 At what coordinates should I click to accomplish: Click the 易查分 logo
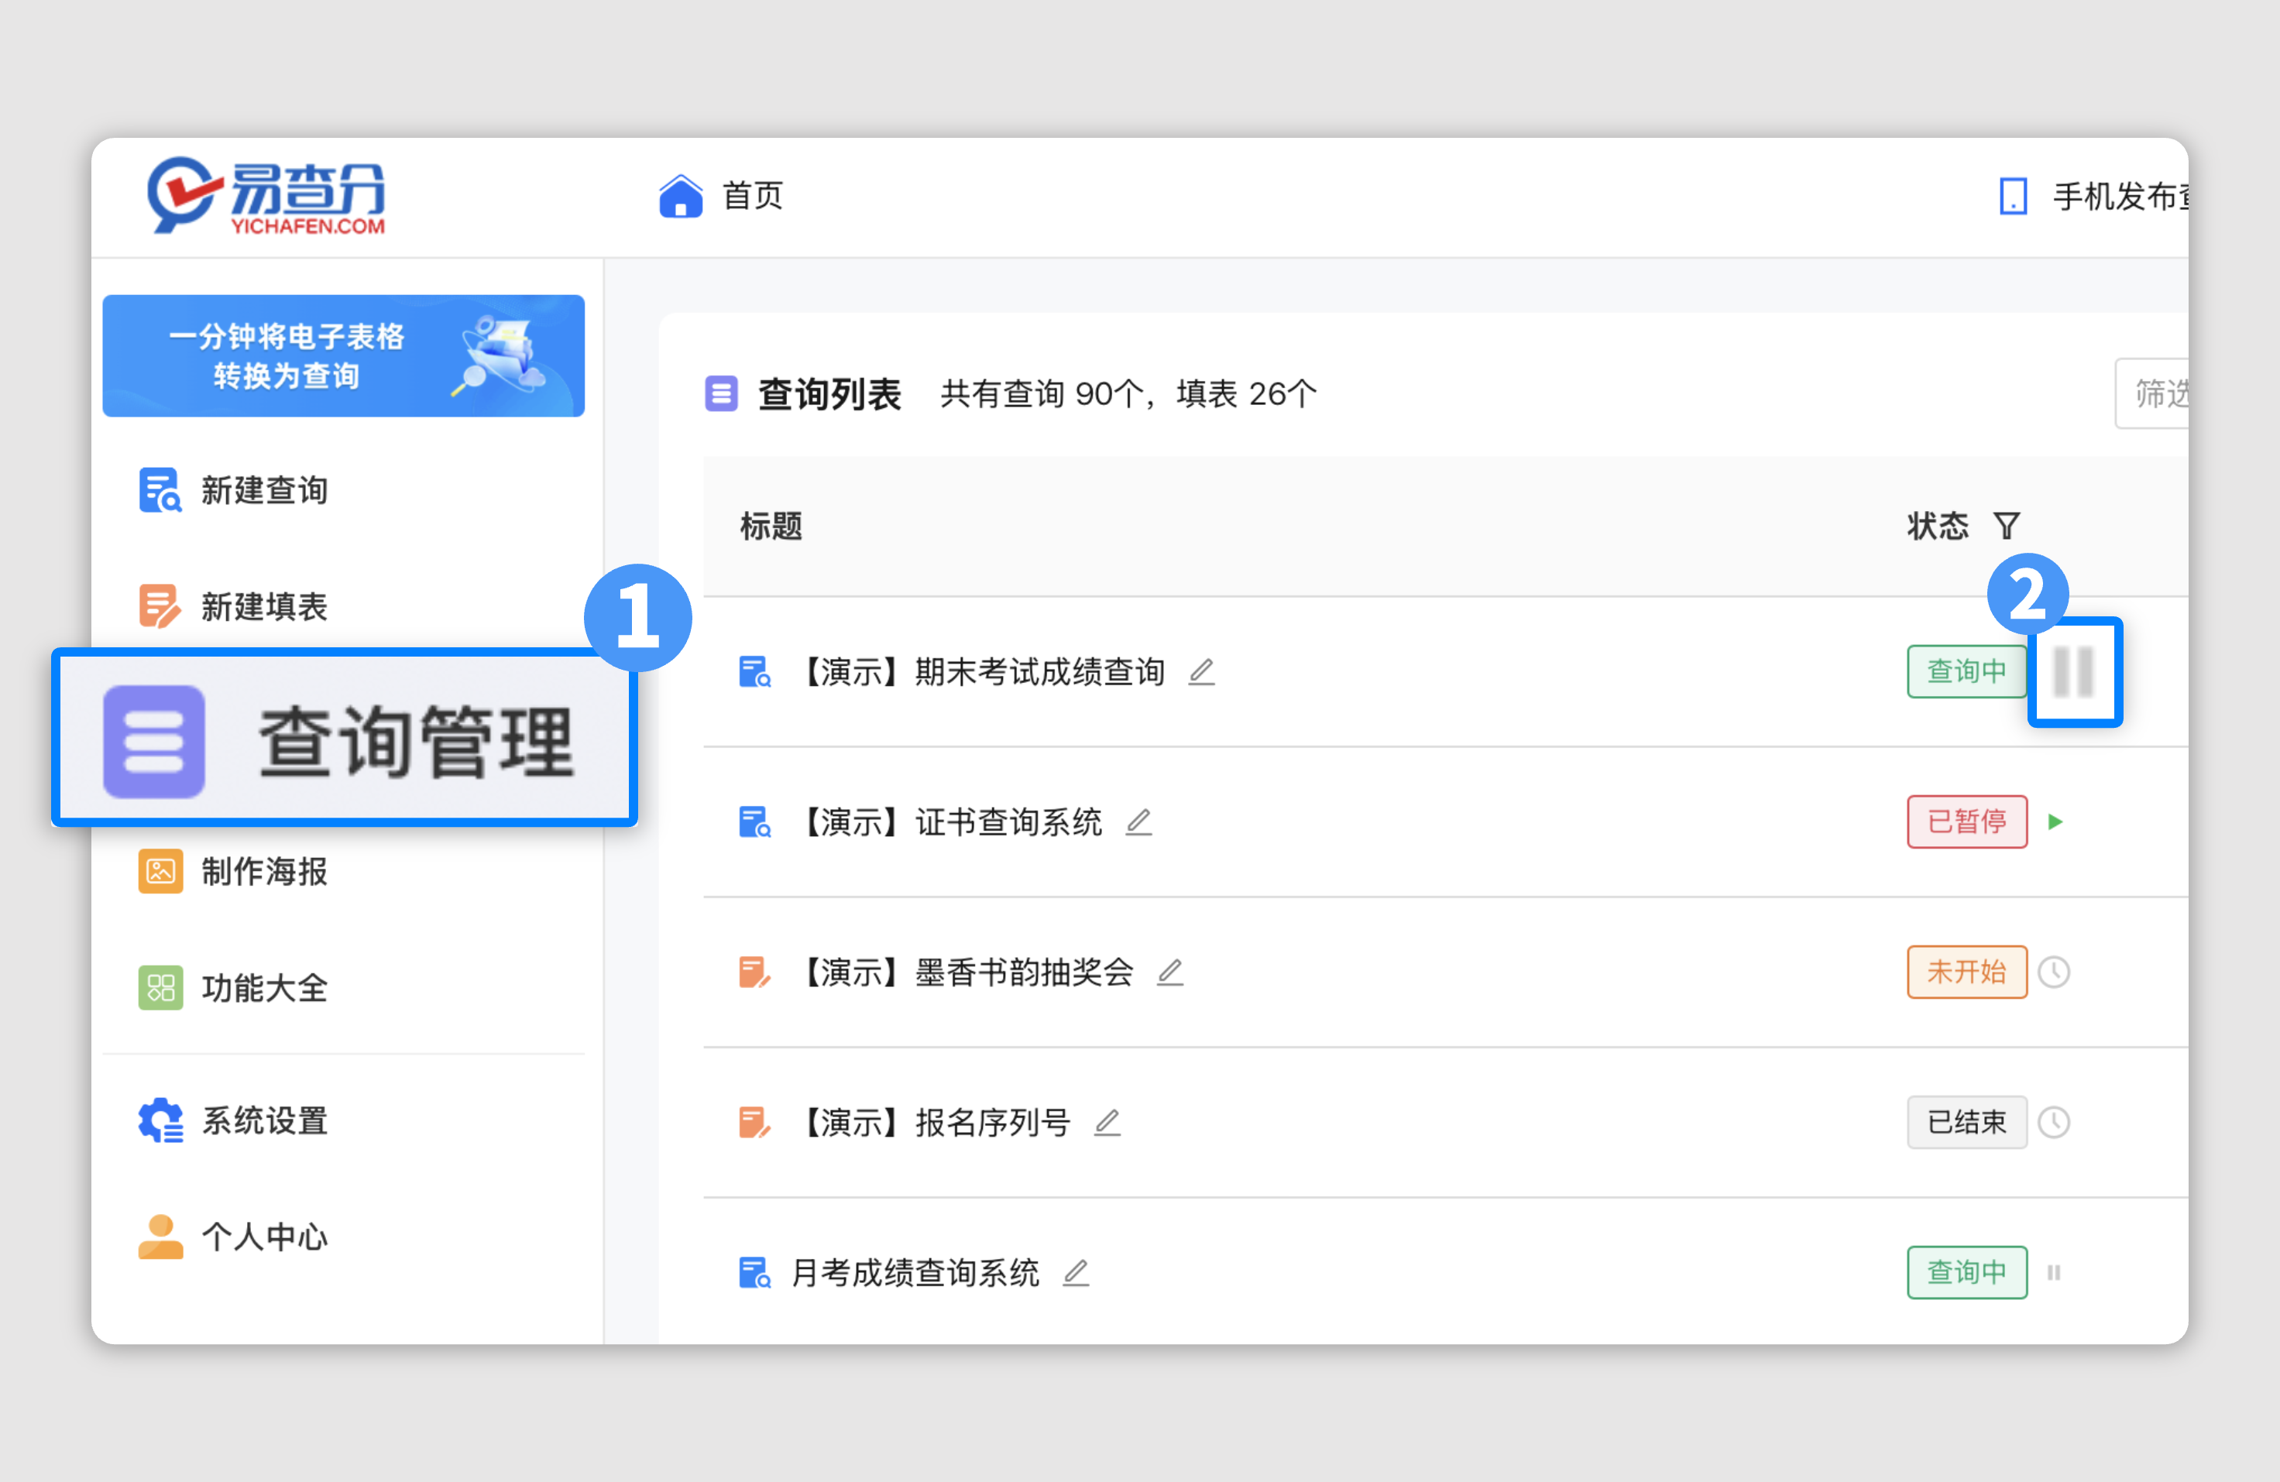tap(266, 195)
